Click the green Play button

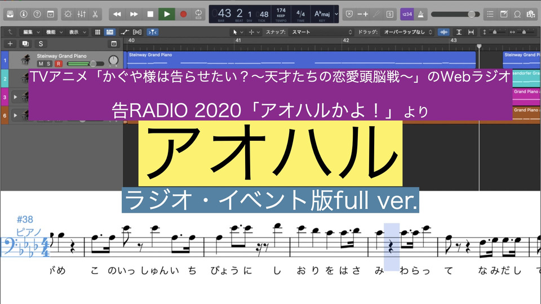click(x=167, y=14)
